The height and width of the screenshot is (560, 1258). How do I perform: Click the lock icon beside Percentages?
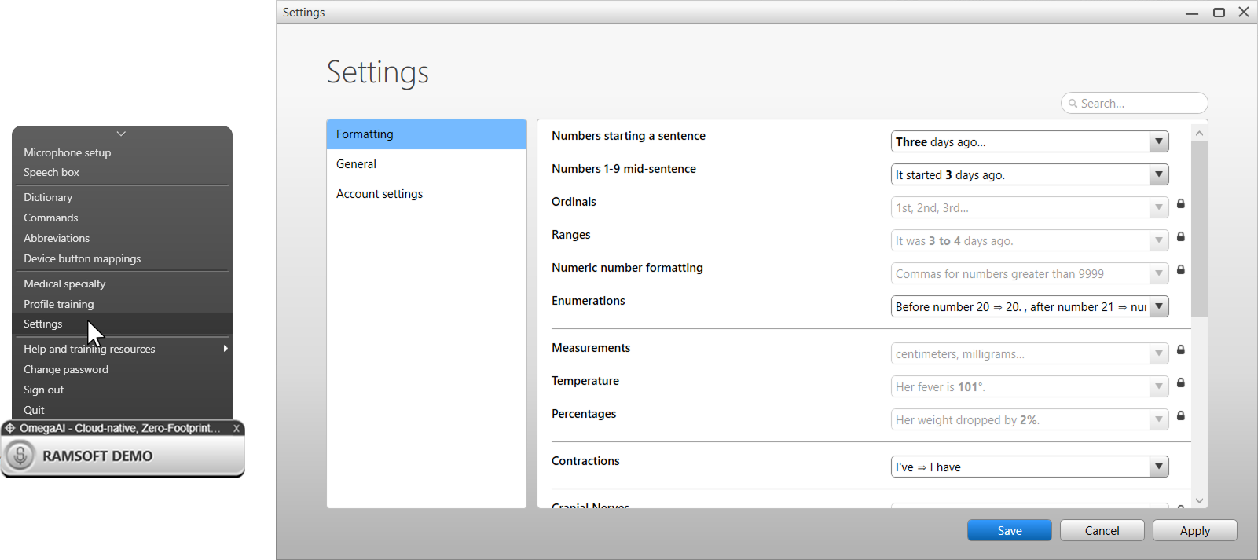(x=1180, y=415)
